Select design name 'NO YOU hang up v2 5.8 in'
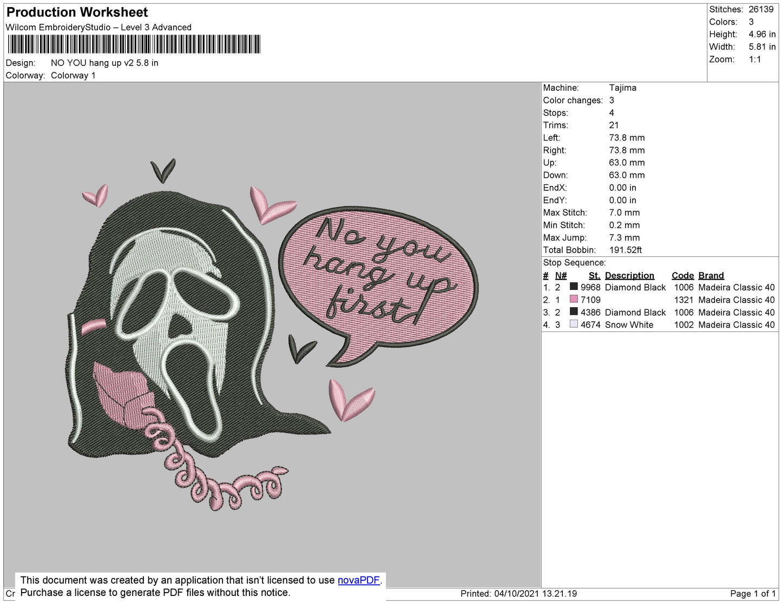Screen dimensions: 782x604 click(x=104, y=63)
